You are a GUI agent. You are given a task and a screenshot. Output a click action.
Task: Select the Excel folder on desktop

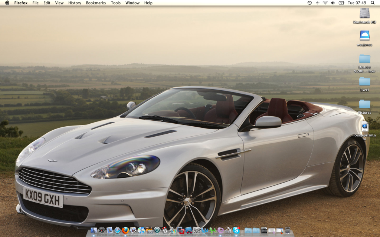364,84
